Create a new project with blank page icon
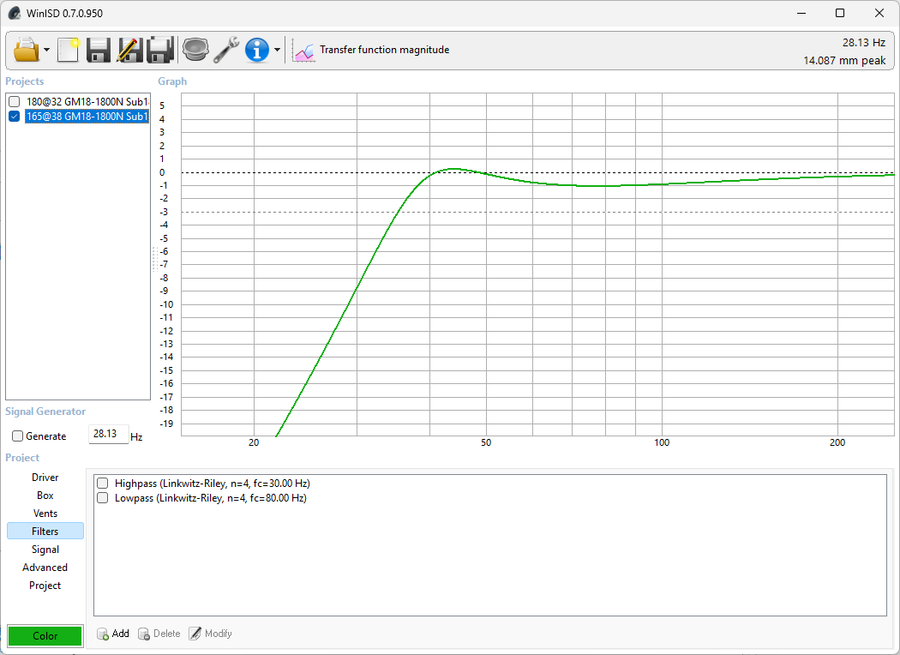The height and width of the screenshot is (655, 900). pyautogui.click(x=69, y=50)
